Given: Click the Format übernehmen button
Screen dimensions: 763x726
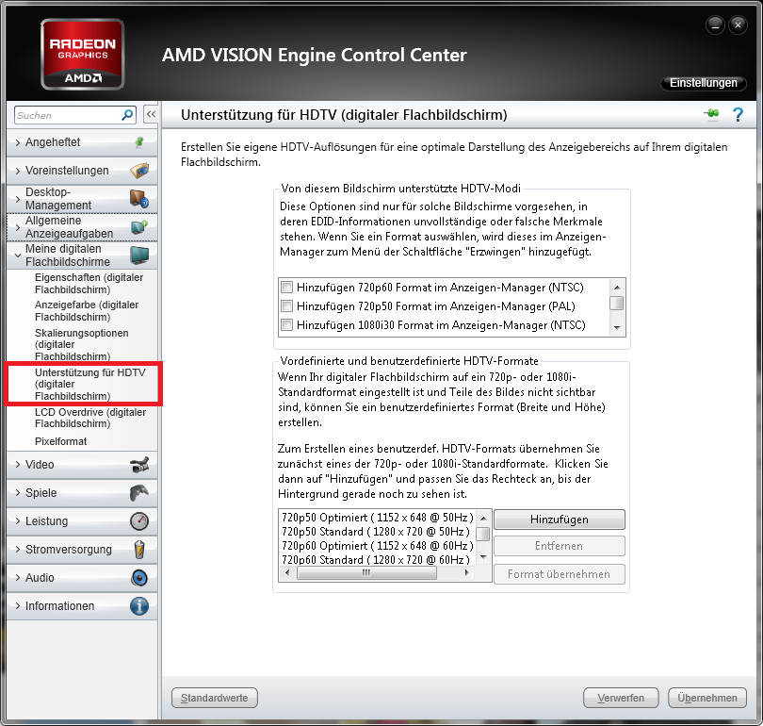Looking at the screenshot, I should pyautogui.click(x=560, y=574).
